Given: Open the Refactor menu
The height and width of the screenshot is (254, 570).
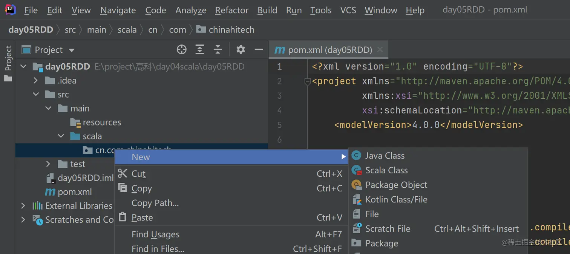Looking at the screenshot, I should [x=232, y=10].
